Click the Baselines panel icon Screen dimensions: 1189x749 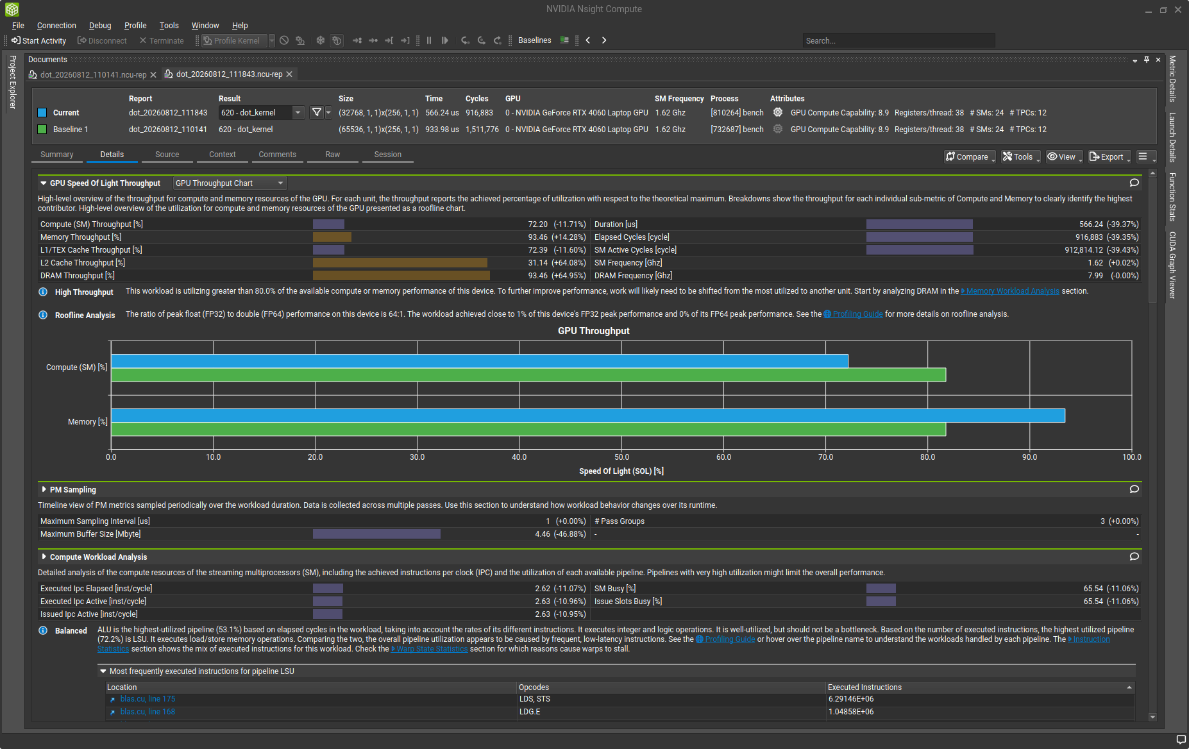[x=564, y=40]
